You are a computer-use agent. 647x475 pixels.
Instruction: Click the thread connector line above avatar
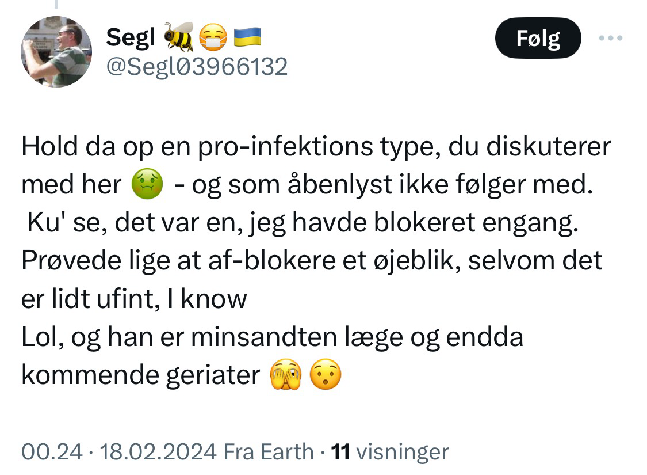56,4
